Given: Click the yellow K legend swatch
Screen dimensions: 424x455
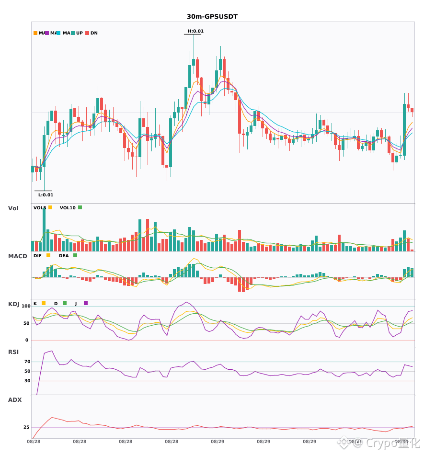Looking at the screenshot, I should pos(44,303).
